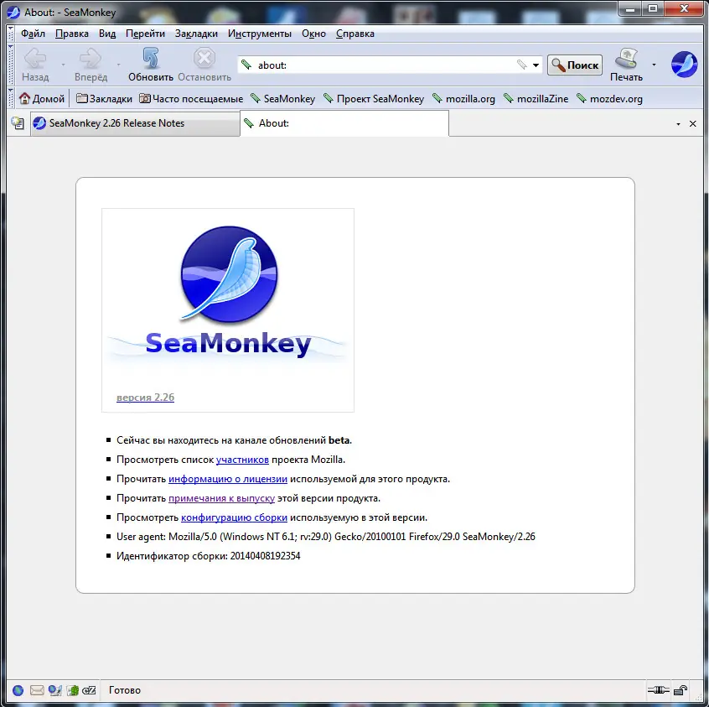Open the mozillaZine bookmark
The image size is (709, 707).
tap(536, 99)
